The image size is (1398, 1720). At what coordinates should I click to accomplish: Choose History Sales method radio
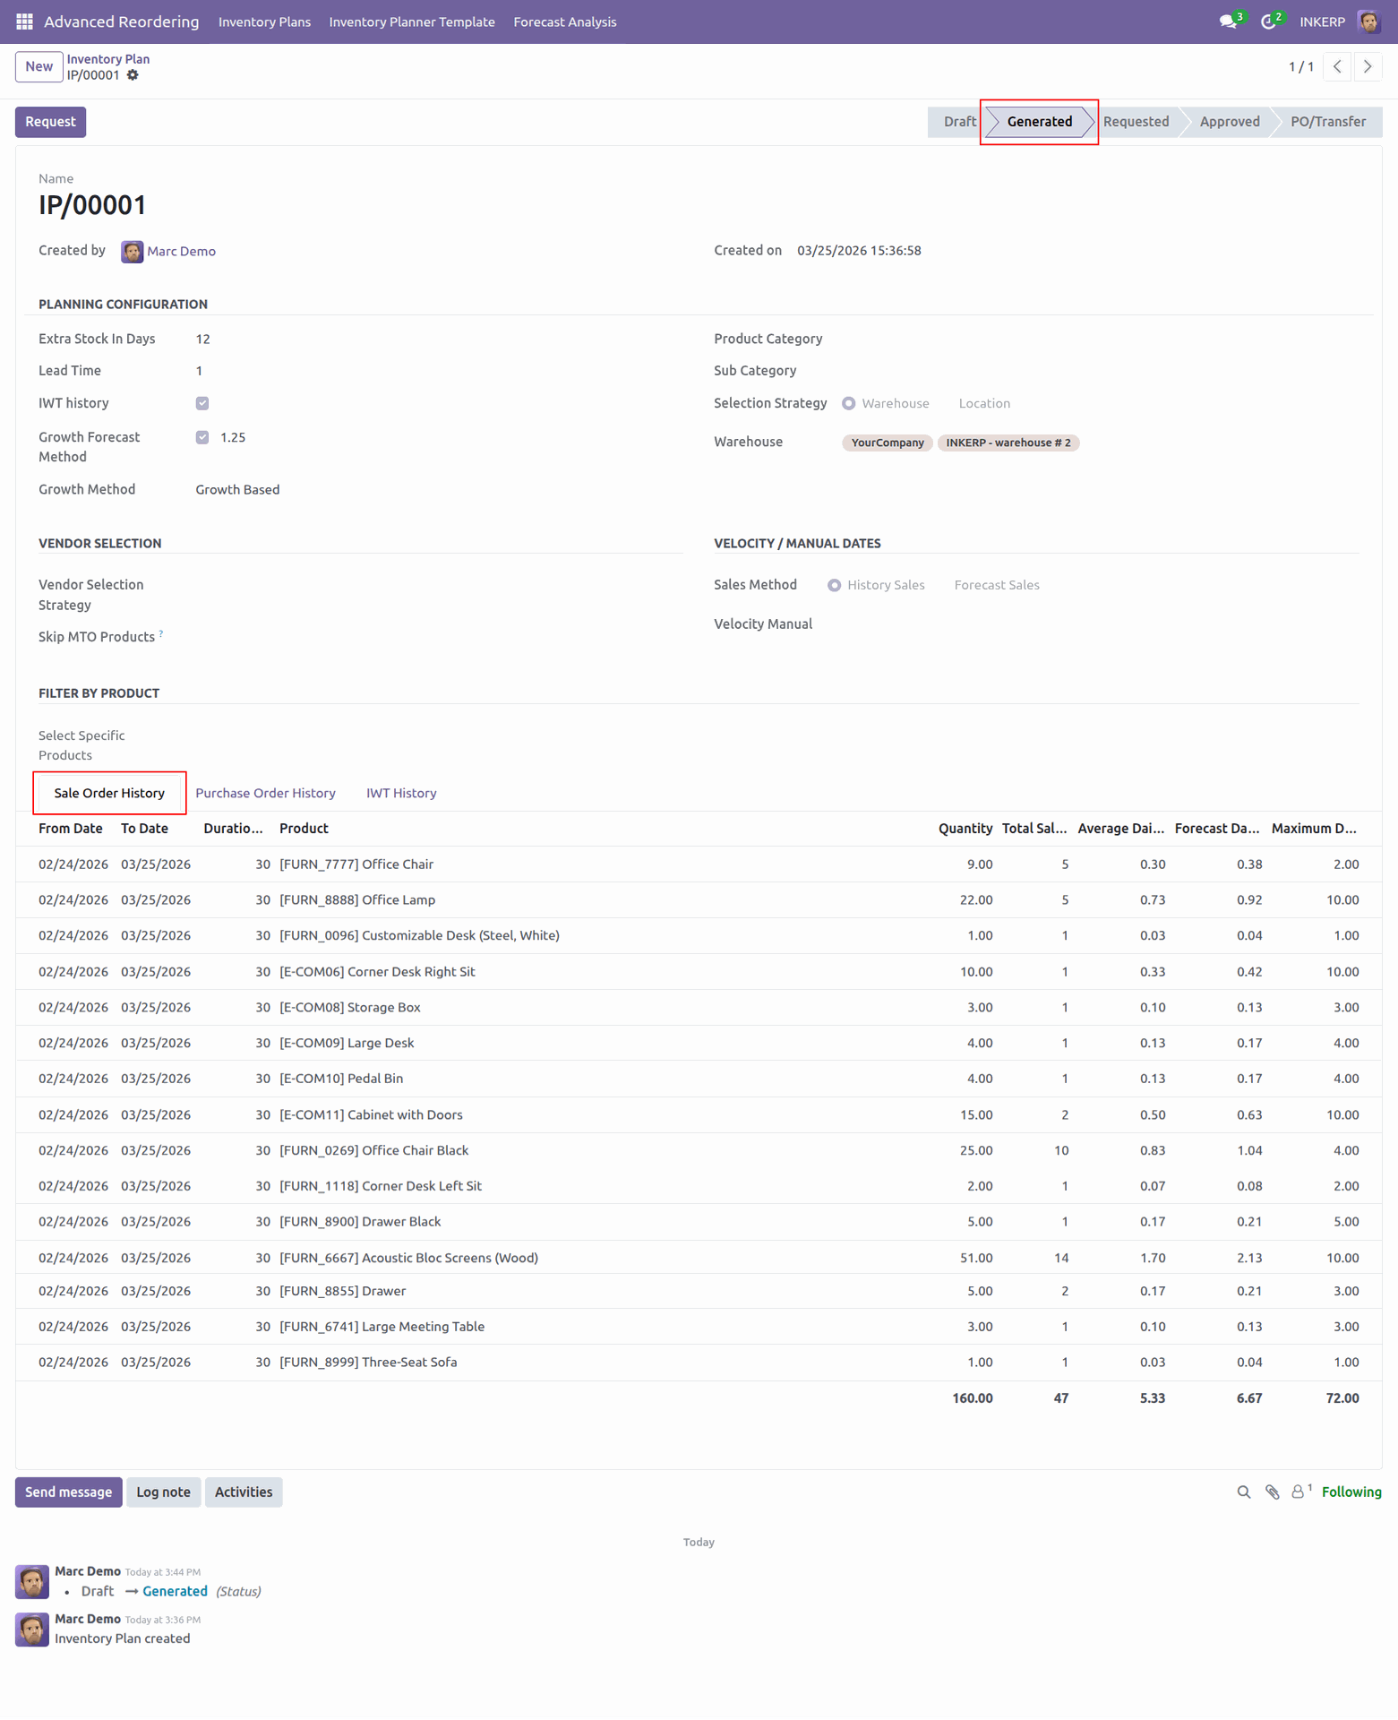pyautogui.click(x=834, y=585)
